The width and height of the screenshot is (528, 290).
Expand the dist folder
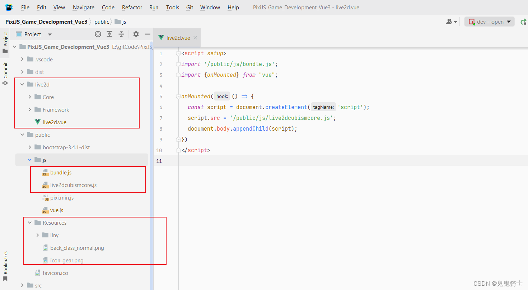coord(22,72)
